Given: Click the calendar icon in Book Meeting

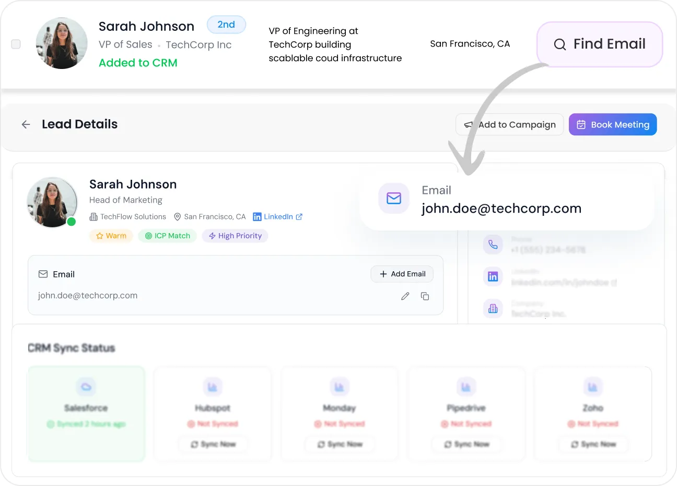Looking at the screenshot, I should point(581,124).
